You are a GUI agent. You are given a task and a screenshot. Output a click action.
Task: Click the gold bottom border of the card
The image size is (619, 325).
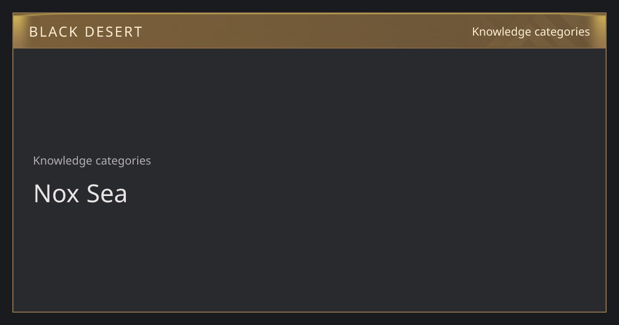pyautogui.click(x=309, y=312)
